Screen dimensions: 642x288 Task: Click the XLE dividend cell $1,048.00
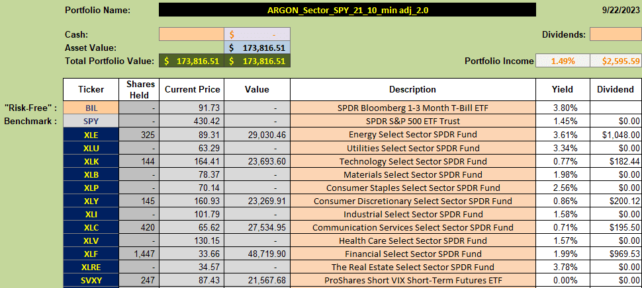616,135
